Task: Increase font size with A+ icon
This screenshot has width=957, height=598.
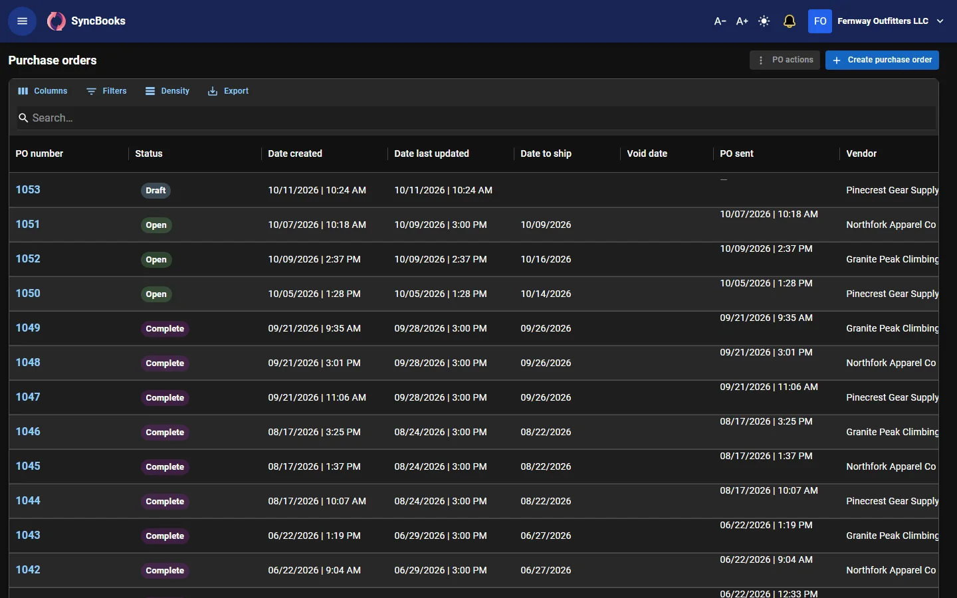Action: [742, 21]
